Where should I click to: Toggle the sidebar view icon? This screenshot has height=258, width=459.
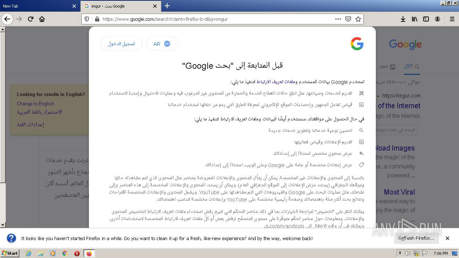click(x=426, y=19)
